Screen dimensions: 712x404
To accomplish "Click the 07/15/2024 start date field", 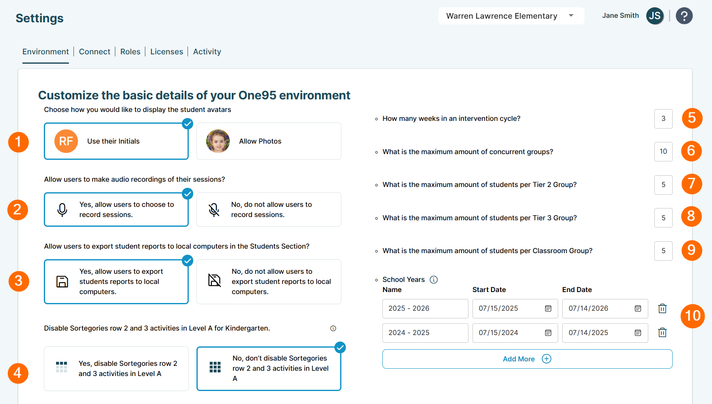I will (515, 333).
